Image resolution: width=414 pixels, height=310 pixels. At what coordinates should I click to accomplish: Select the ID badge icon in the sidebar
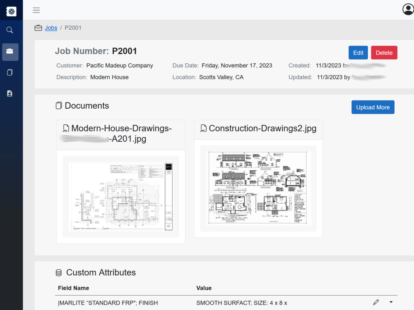coord(10,93)
